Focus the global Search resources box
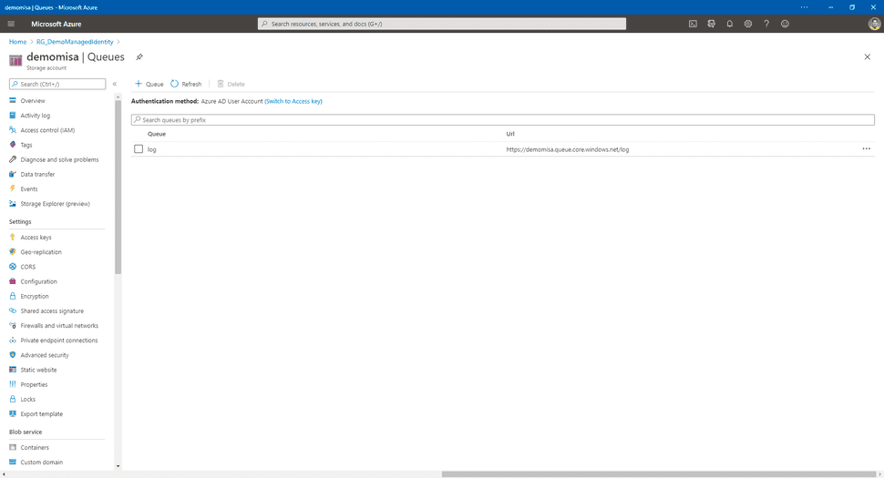884x478 pixels. click(442, 24)
